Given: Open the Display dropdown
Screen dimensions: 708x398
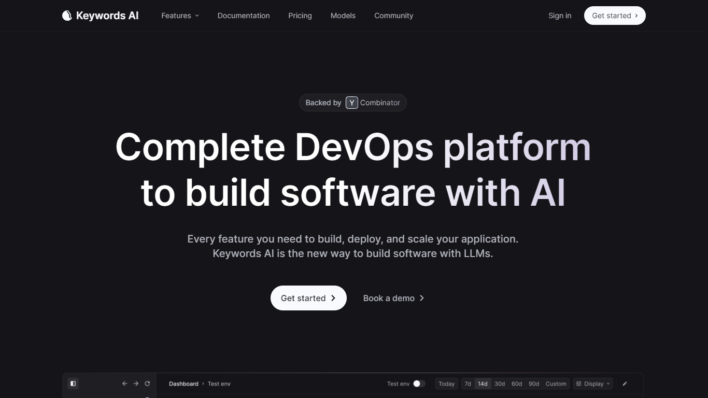Looking at the screenshot, I should pos(593,384).
